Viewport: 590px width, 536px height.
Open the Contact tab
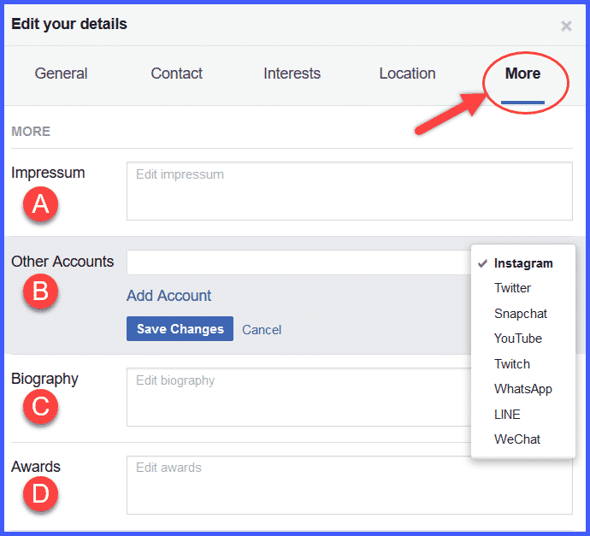coord(176,74)
